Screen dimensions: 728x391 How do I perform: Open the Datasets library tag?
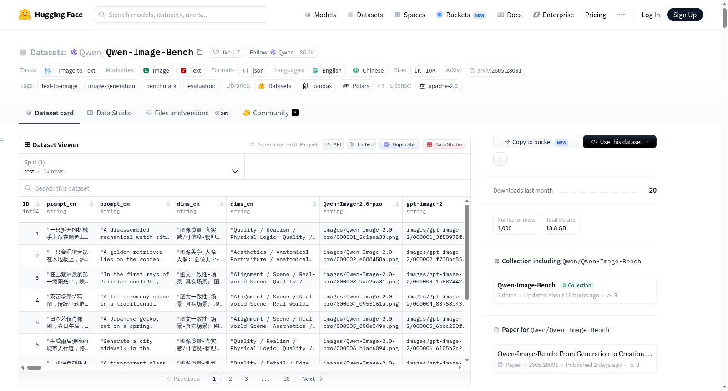[275, 86]
